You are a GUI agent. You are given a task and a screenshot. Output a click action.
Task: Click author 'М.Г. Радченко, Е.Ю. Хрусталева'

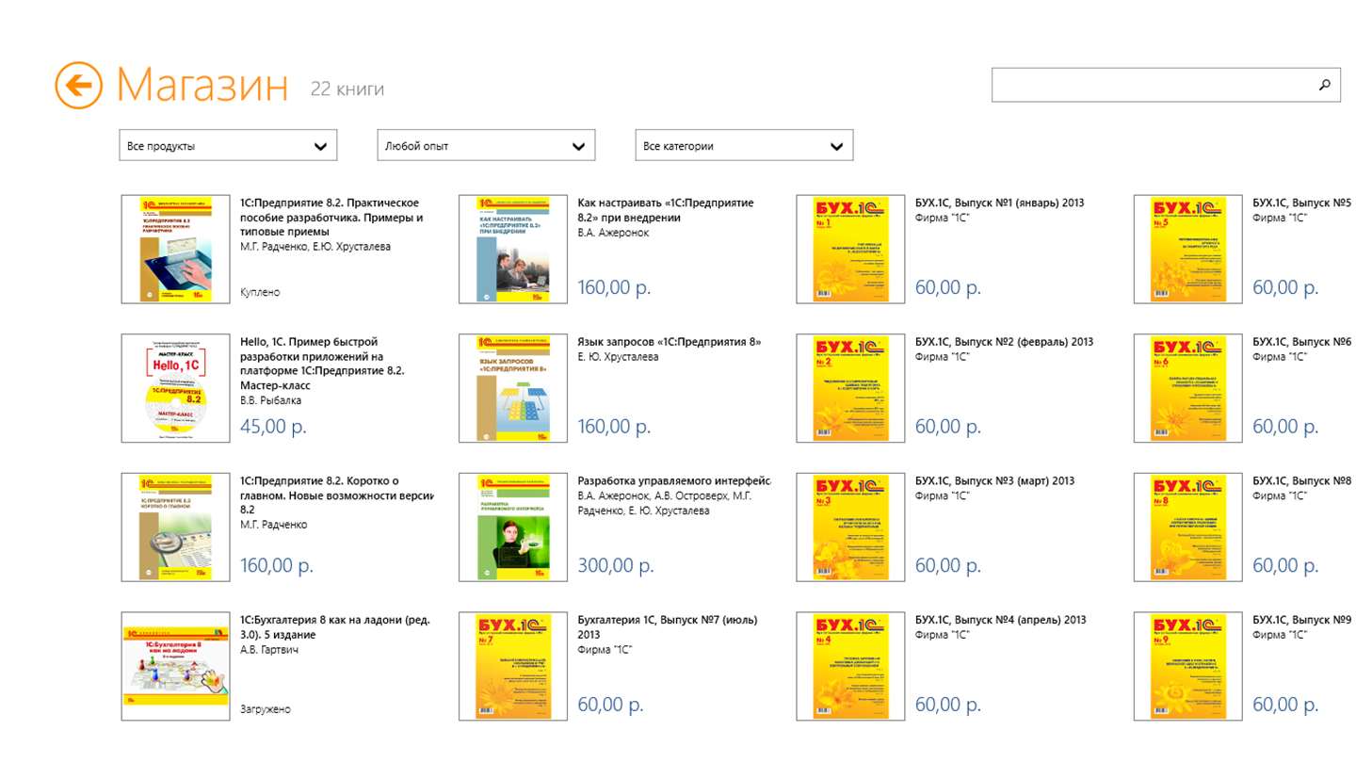[315, 247]
